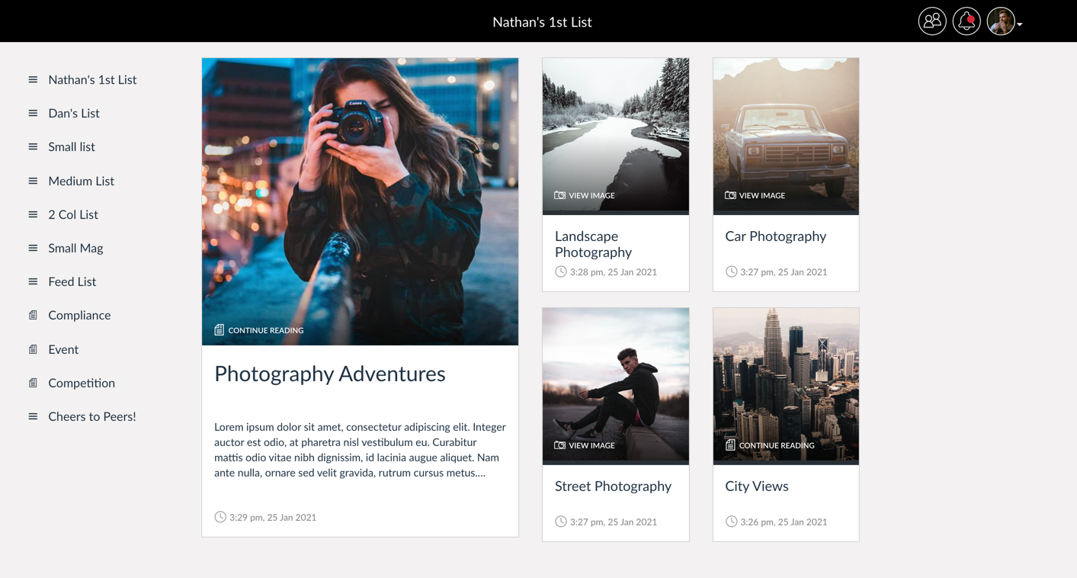Image resolution: width=1077 pixels, height=578 pixels.
Task: Click list icon beside Small list
Action: tap(33, 146)
